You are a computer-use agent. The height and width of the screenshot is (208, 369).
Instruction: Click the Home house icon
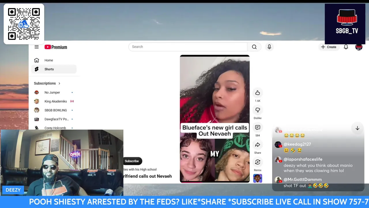37,60
